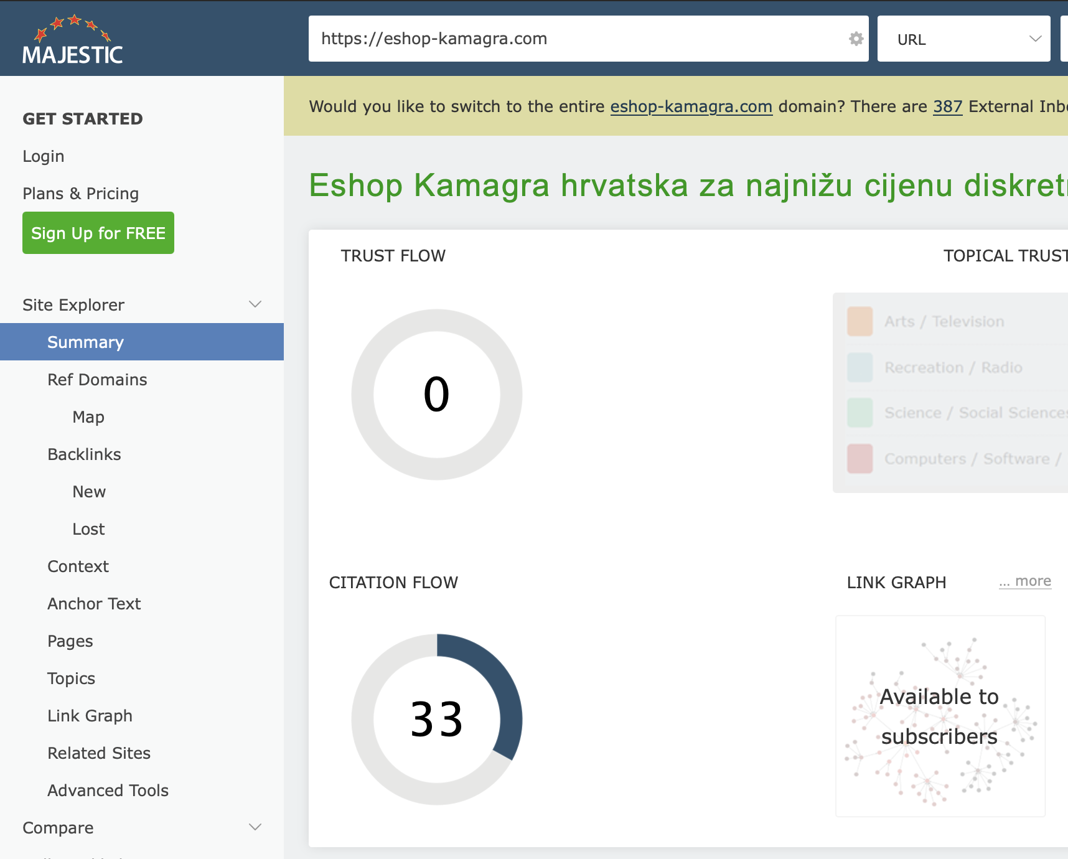Viewport: 1068px width, 859px height.
Task: Click the Link Graph subscribers thumbnail
Action: point(940,716)
